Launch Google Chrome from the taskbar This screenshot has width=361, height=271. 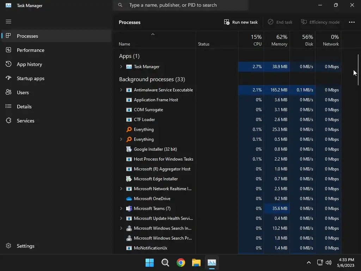pos(181,263)
